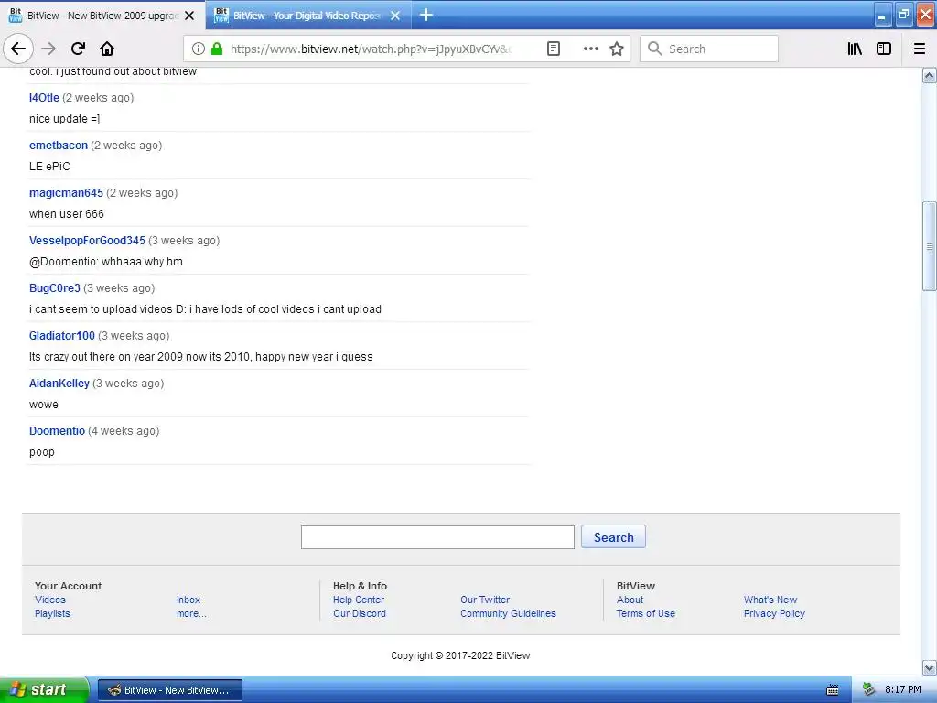937x703 pixels.
Task: Open a new tab with plus button
Action: (426, 15)
